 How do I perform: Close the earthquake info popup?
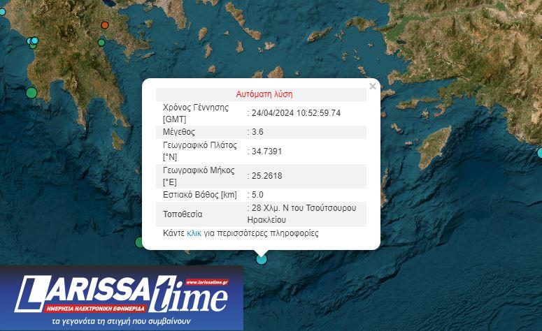pos(372,87)
